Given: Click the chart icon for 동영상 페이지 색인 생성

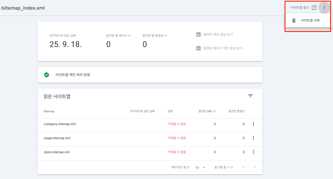Looking at the screenshot, I should tap(198, 48).
